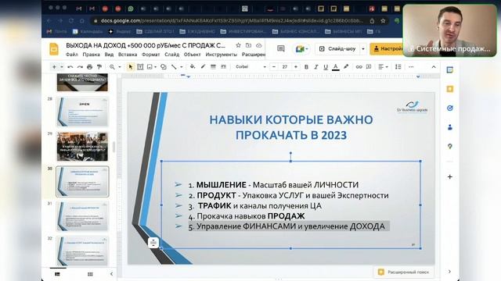
Task: Select slide 31 thumbnail
Action: [82, 216]
